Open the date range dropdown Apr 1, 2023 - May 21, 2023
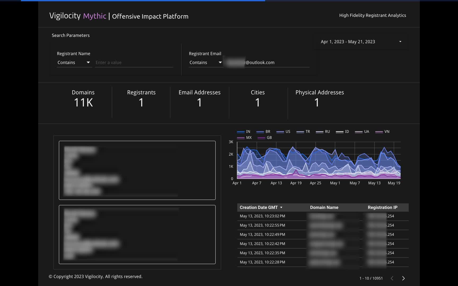458x286 pixels. coord(361,42)
